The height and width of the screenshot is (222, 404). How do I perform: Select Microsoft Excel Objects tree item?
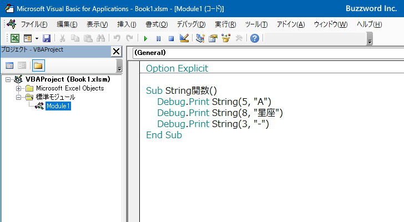pos(70,88)
